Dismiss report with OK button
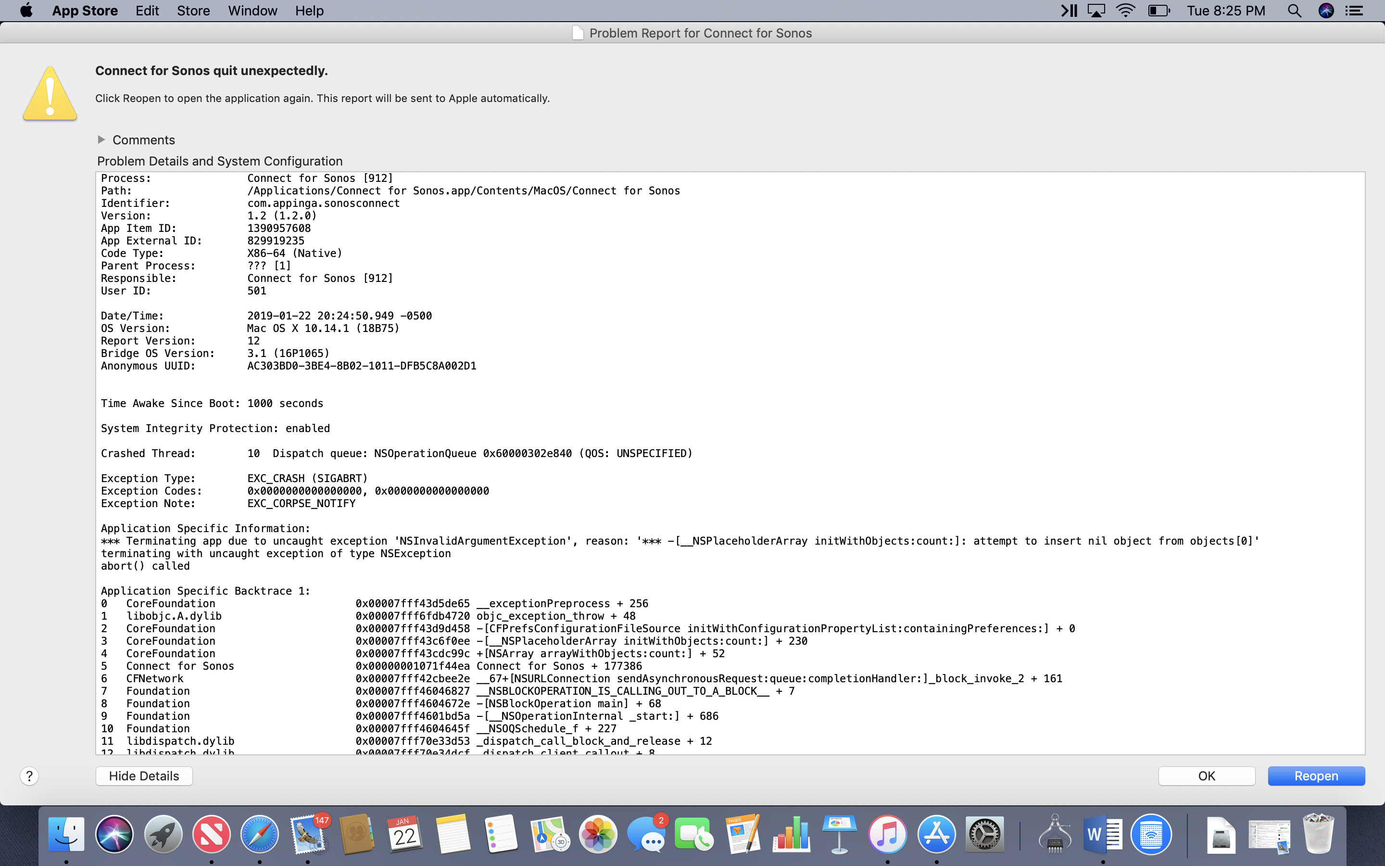1385x866 pixels. 1207,776
